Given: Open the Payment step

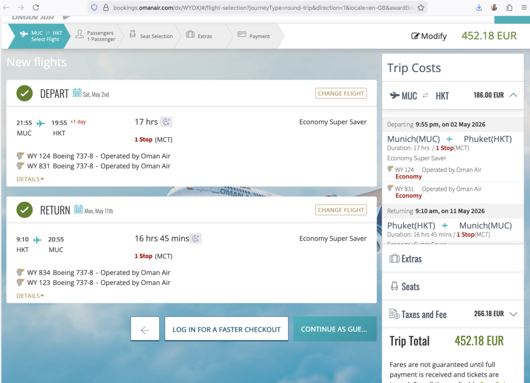Looking at the screenshot, I should tap(254, 36).
